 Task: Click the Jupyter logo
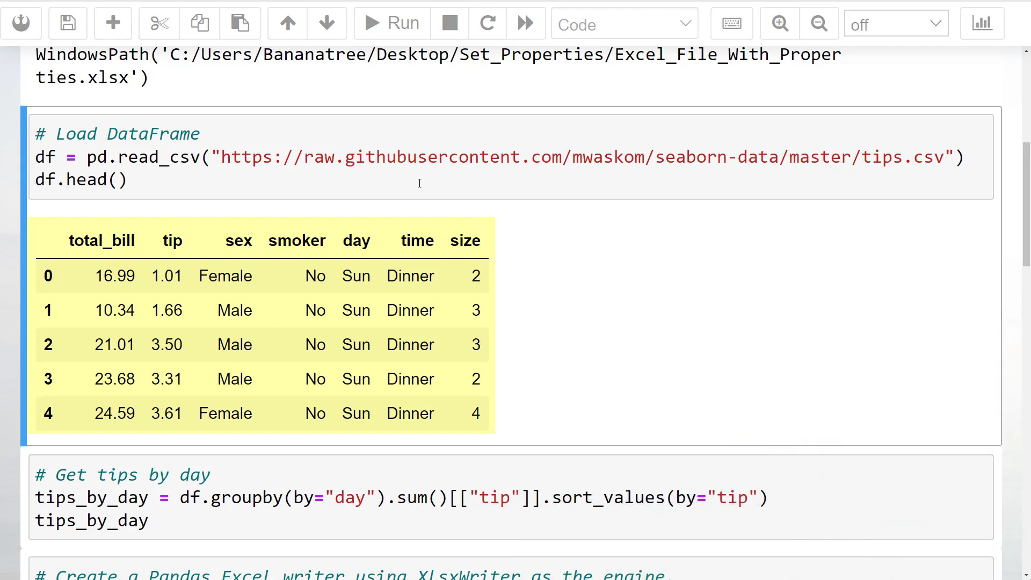click(x=21, y=23)
